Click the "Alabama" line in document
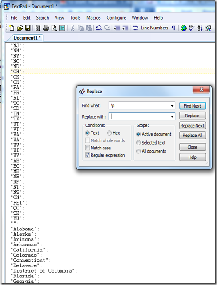Image resolution: width=217 pixels, height=285 pixels. tap(25, 229)
